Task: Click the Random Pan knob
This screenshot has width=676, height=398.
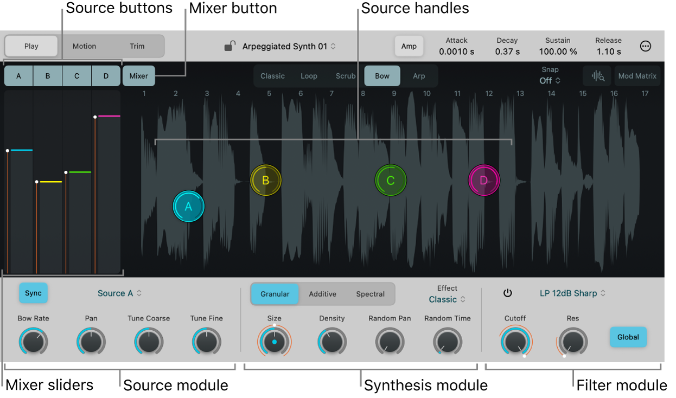Action: click(390, 342)
